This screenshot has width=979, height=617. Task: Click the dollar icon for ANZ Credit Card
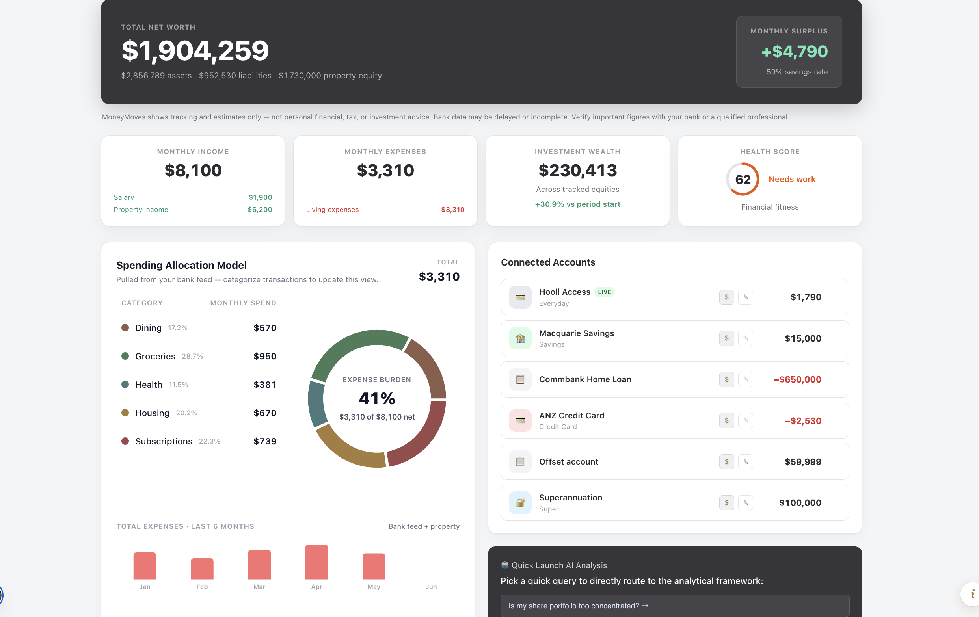(x=726, y=420)
